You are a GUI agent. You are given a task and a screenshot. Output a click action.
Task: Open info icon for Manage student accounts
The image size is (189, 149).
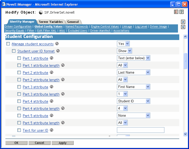(57, 44)
